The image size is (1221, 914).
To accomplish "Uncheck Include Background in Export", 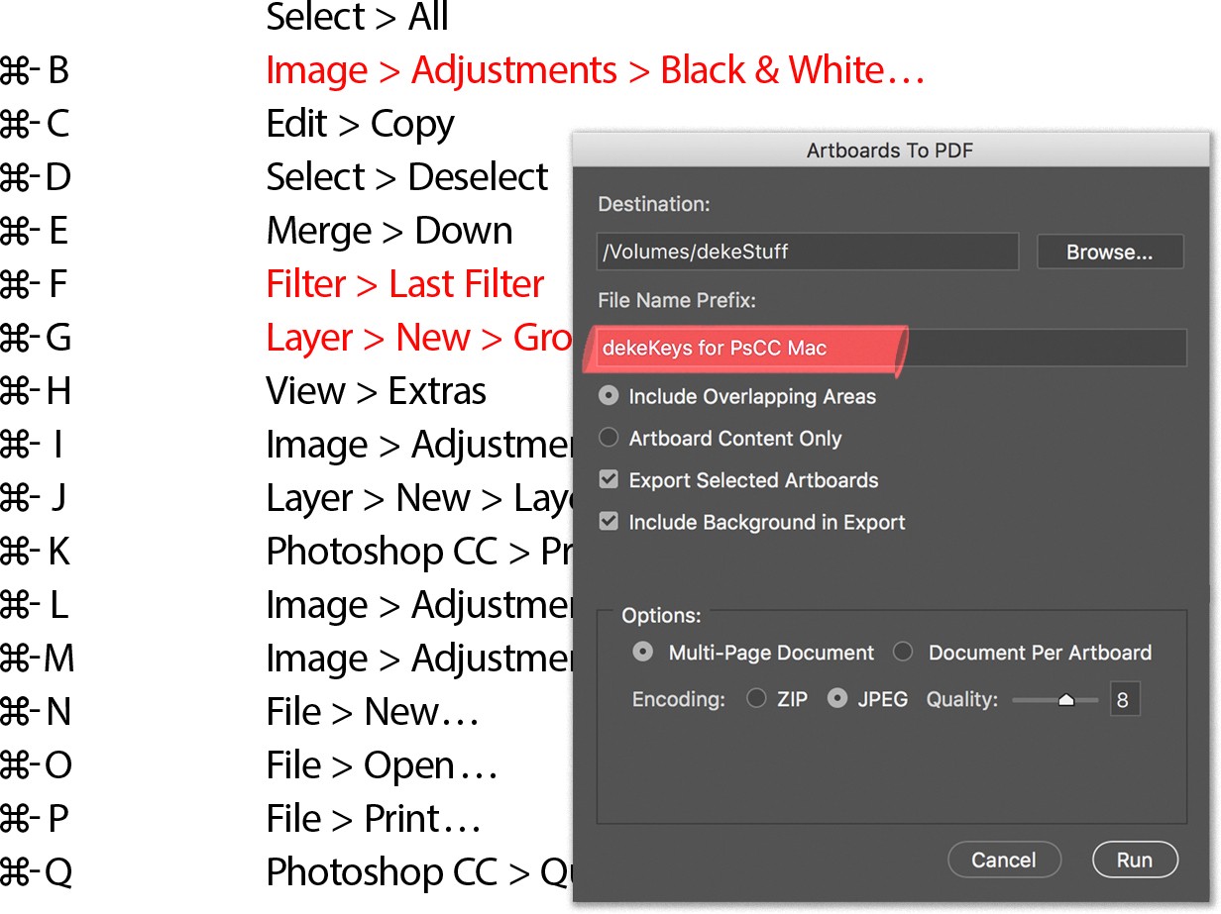I will 610,522.
